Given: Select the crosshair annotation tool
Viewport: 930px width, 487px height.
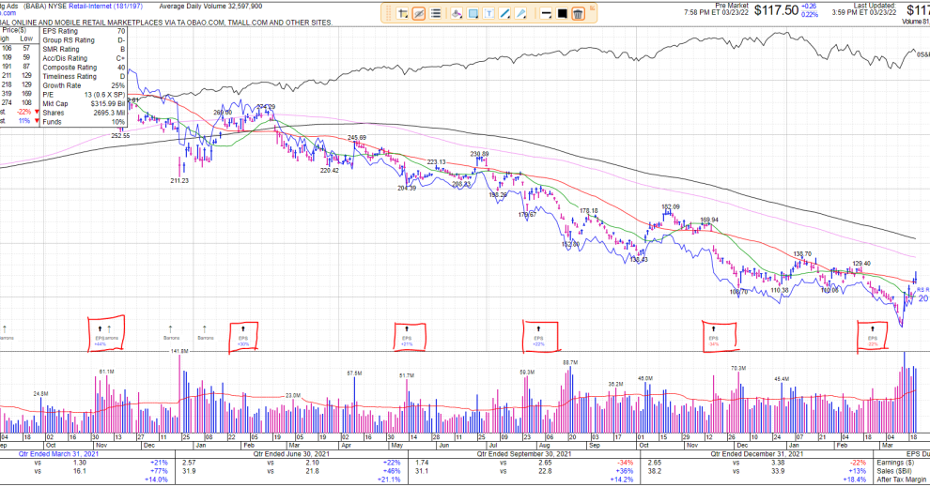Looking at the screenshot, I should (x=402, y=13).
